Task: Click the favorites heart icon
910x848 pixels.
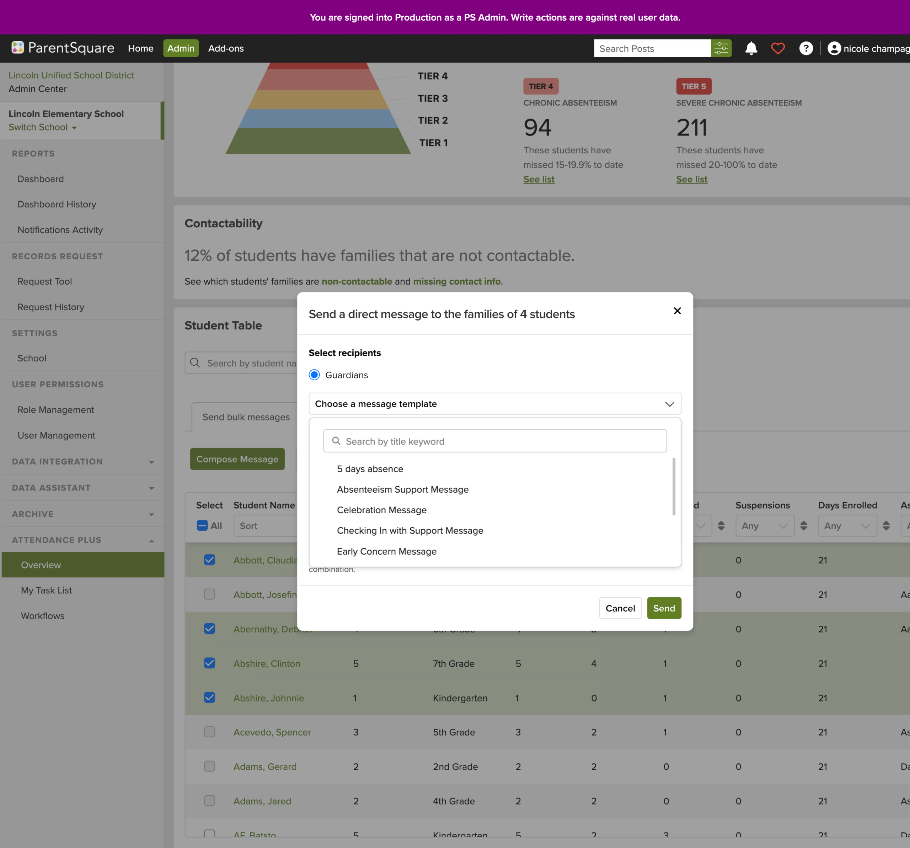Action: click(778, 48)
